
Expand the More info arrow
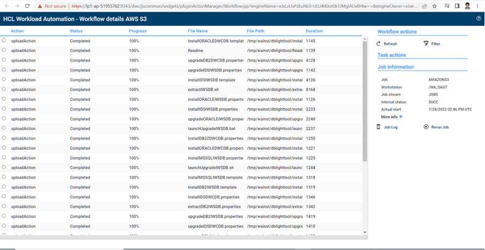[401, 117]
